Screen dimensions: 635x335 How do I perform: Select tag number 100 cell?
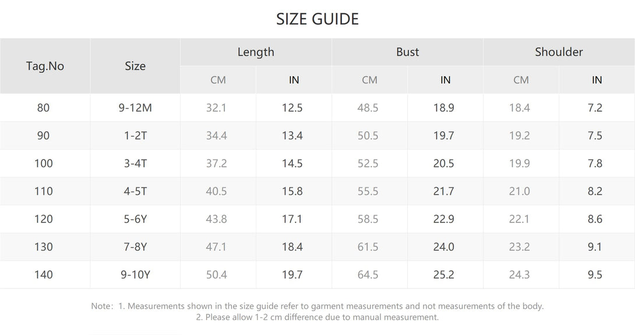tap(43, 163)
